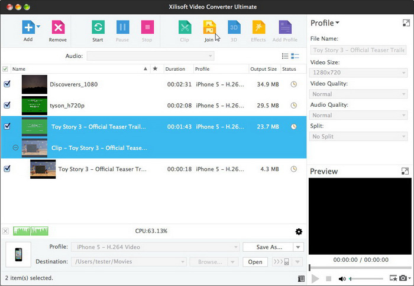This screenshot has height=286, width=414.
Task: Uncheck the Discoverers_1080 checkbox
Action: (7, 84)
